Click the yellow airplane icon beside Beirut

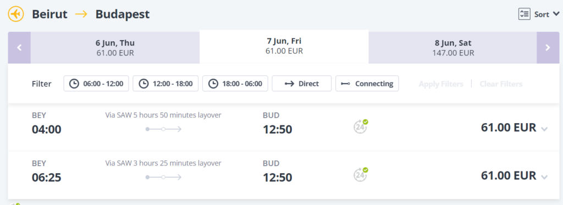pyautogui.click(x=16, y=14)
